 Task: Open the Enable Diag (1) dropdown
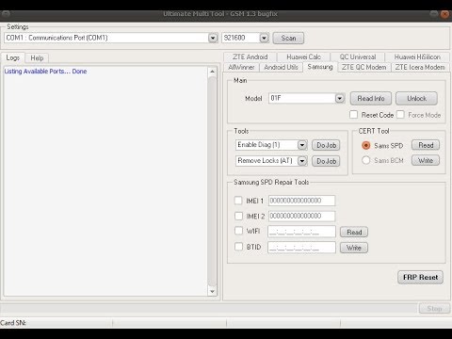pos(302,145)
